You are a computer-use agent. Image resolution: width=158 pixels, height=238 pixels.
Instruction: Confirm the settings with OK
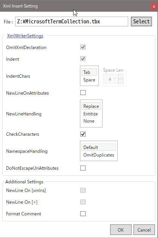(121, 230)
